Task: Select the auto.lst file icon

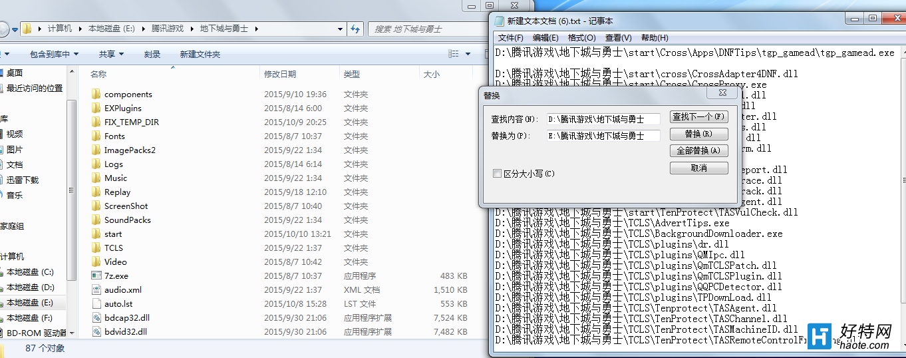Action: 96,304
